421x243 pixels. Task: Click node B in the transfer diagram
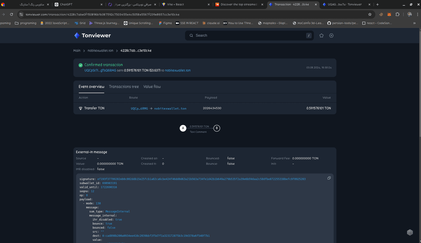click(x=217, y=128)
